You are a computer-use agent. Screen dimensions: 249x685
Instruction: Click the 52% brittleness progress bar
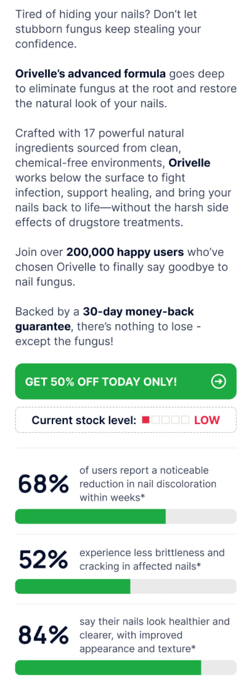click(x=126, y=586)
